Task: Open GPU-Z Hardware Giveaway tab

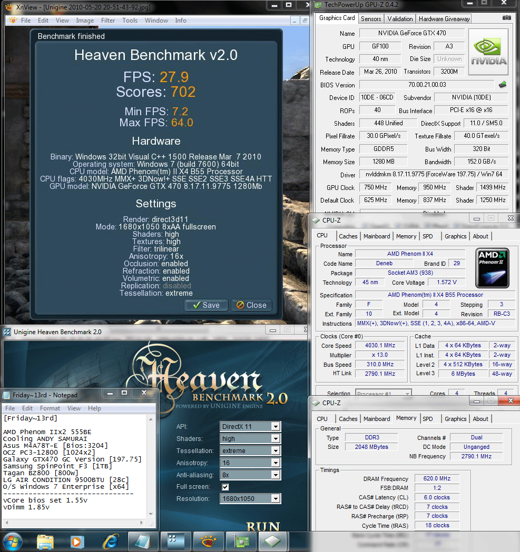Action: [x=444, y=19]
